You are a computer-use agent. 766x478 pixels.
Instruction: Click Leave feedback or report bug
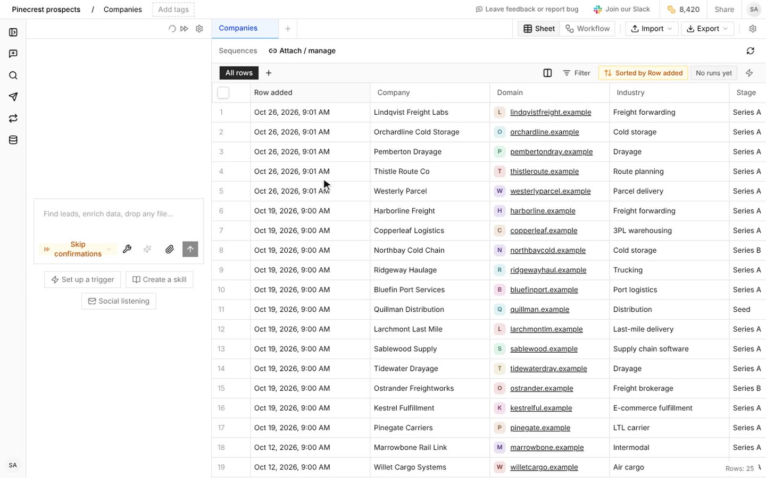click(x=527, y=10)
